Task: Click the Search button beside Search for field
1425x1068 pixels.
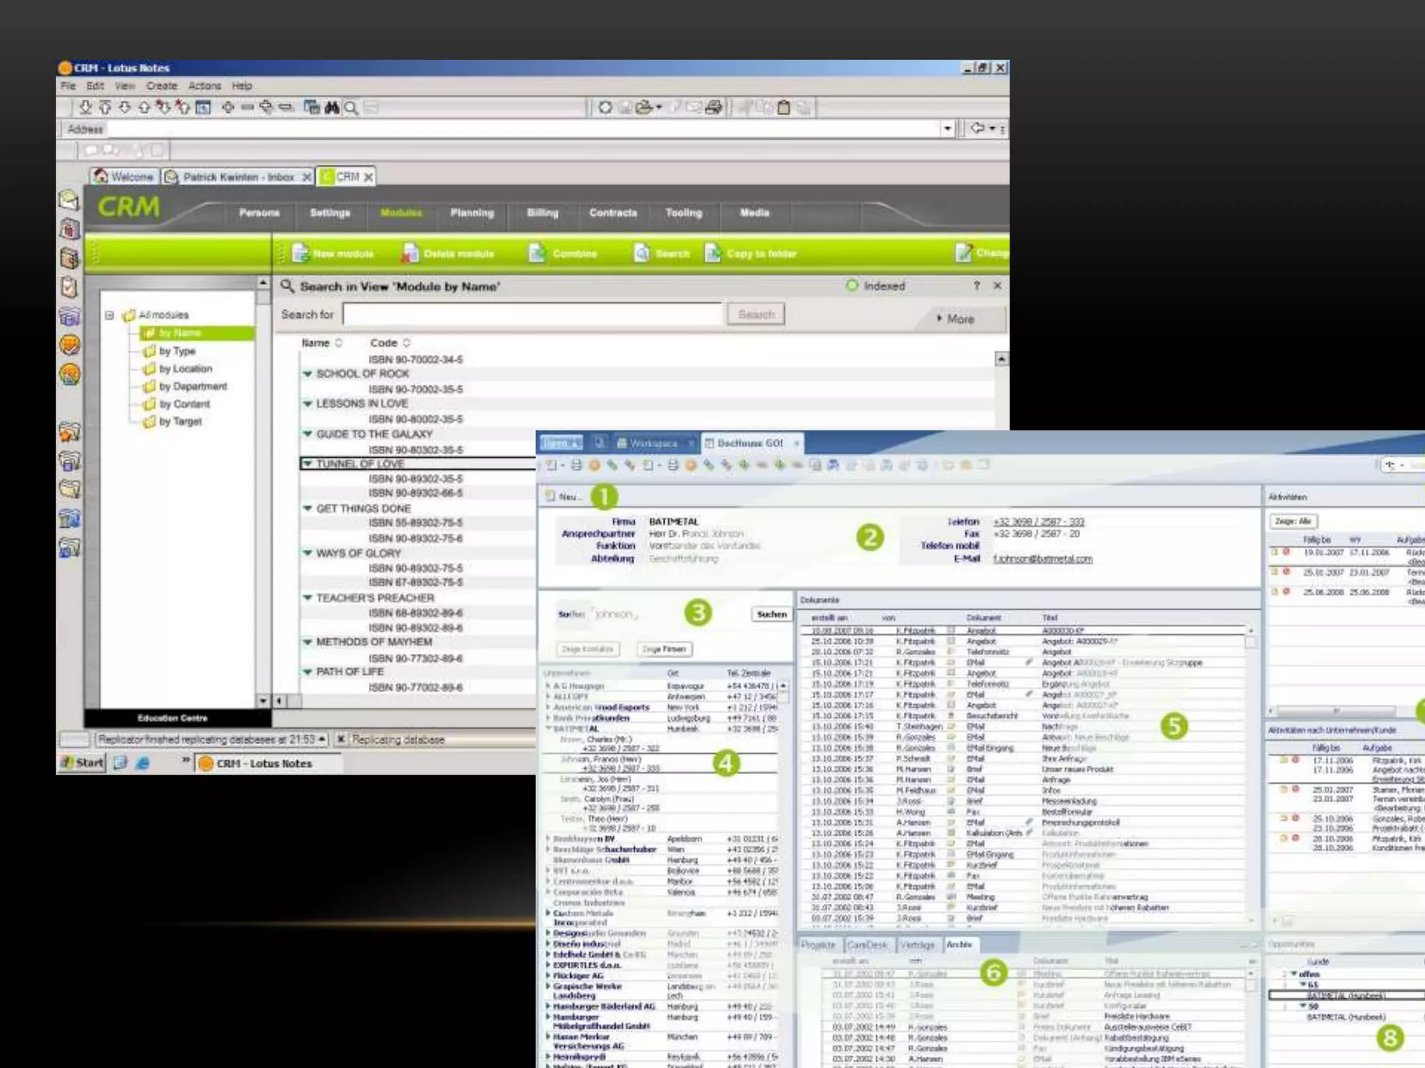Action: pyautogui.click(x=756, y=315)
